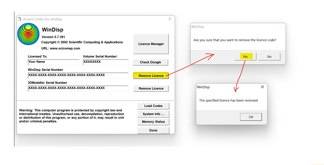
Task: Close the licence removed WinDisp dialog
Action: pos(262,87)
